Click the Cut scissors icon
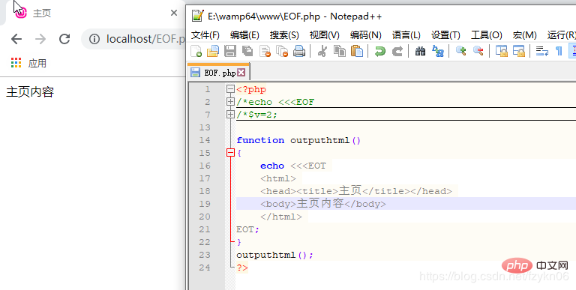 (x=322, y=51)
